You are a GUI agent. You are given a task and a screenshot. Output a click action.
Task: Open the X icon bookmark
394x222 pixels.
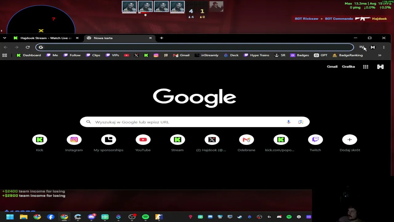[136, 55]
